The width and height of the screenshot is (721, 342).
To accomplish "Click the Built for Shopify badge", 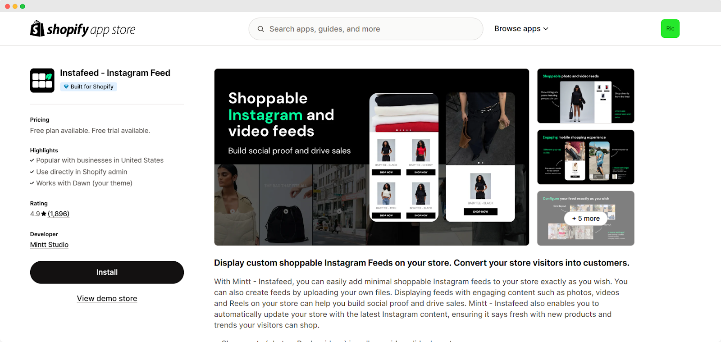I will 89,87.
